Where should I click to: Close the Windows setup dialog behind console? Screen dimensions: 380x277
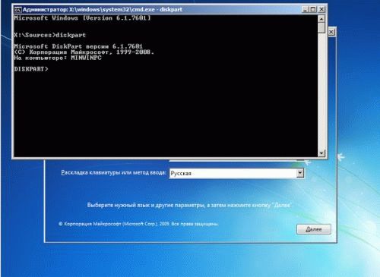tap(331, 32)
